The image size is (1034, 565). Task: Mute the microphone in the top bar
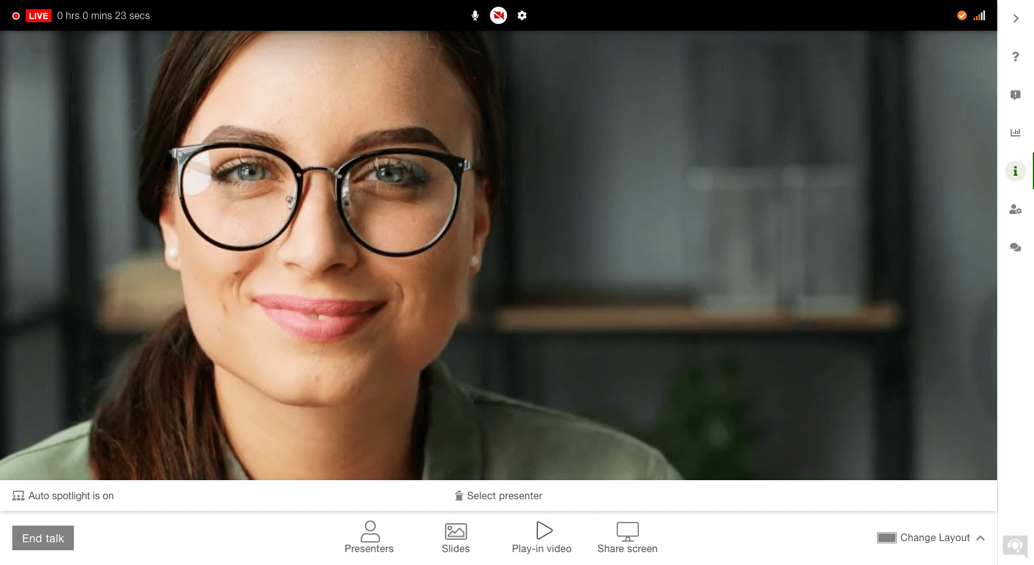(x=475, y=15)
